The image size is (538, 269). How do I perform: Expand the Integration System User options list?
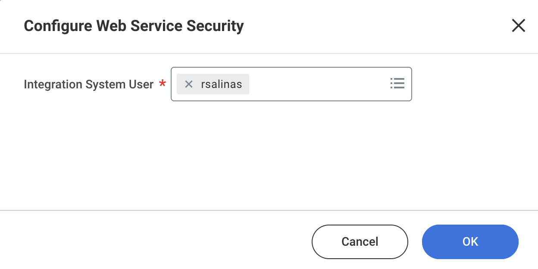click(397, 84)
